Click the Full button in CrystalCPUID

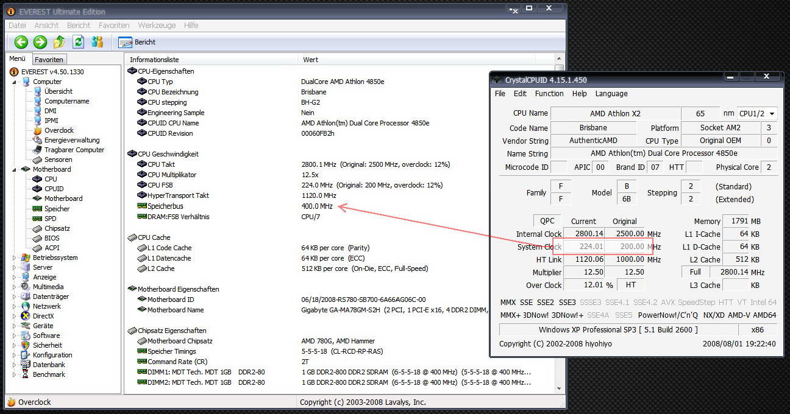pyautogui.click(x=696, y=272)
